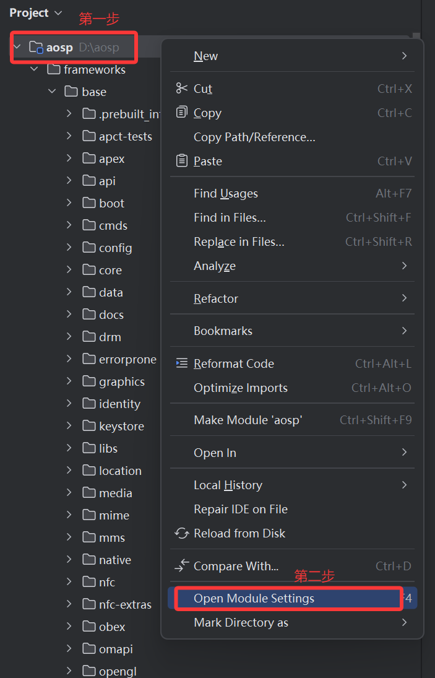
Task: Expand the omapi folder
Action: pyautogui.click(x=69, y=649)
